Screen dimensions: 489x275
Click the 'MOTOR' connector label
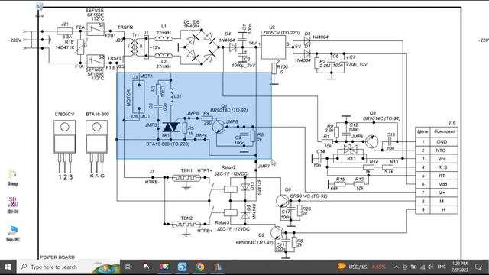pos(129,99)
